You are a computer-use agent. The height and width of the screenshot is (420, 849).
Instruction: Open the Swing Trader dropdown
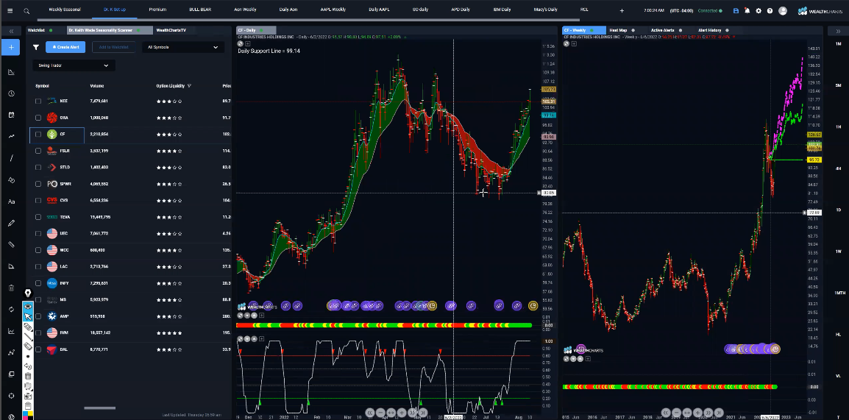(x=74, y=65)
